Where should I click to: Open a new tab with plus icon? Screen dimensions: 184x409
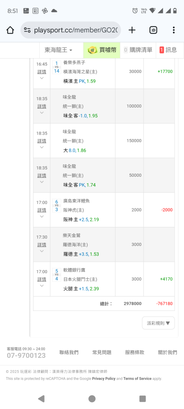click(132, 30)
